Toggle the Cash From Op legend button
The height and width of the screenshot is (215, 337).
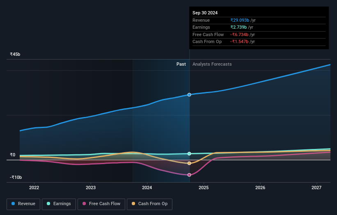[149, 204]
